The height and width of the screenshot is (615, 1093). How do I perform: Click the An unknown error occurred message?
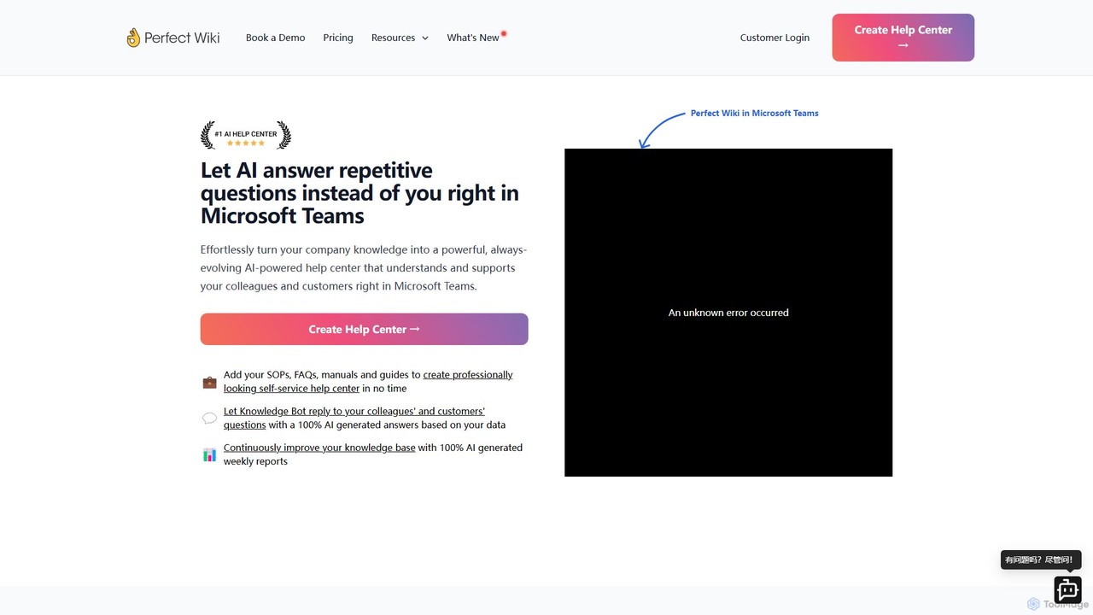pos(728,313)
